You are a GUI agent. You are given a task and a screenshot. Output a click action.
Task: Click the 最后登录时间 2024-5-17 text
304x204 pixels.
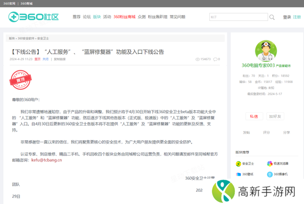(264, 94)
